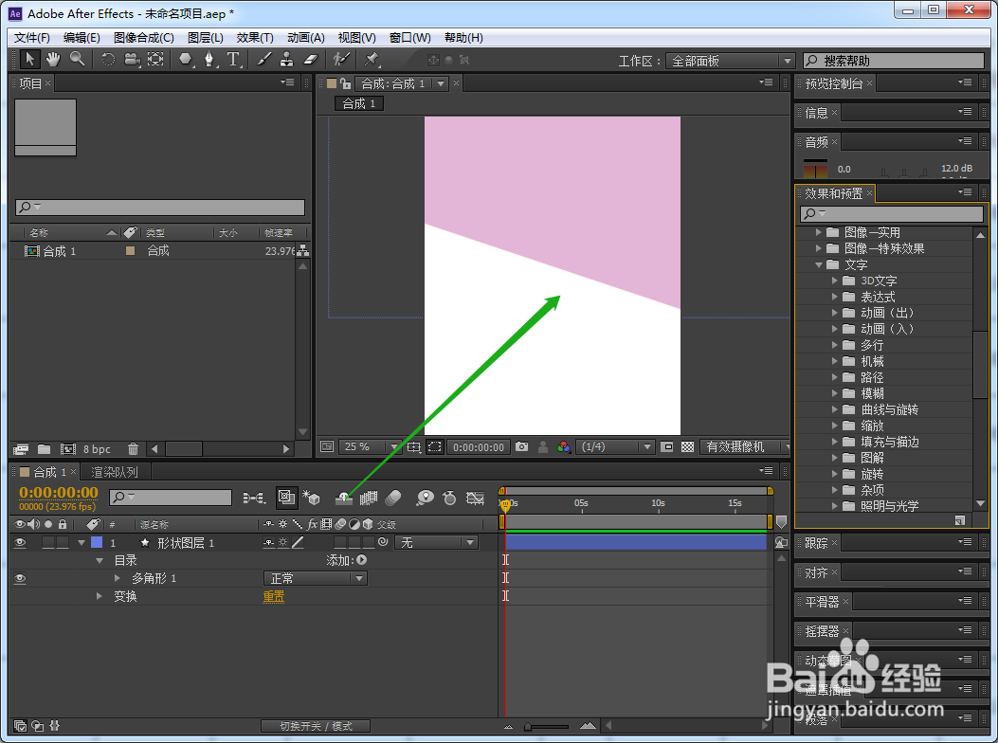Toggle the viewer lock icon beside 合成 tab

coord(346,83)
